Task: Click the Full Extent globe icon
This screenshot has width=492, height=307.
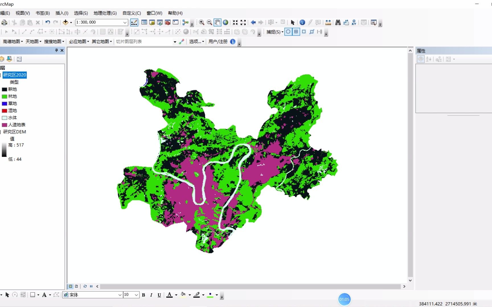Action: click(x=225, y=22)
